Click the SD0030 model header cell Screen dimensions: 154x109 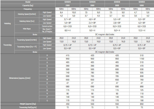pos(117,2)
